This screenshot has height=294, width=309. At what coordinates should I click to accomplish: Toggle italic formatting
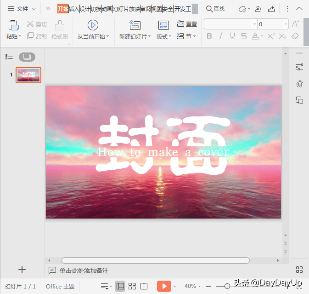221,36
